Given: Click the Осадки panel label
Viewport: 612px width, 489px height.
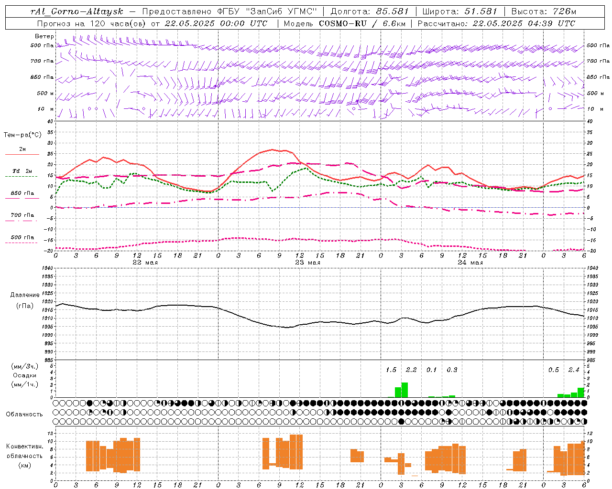Looking at the screenshot, I should click(x=24, y=375).
